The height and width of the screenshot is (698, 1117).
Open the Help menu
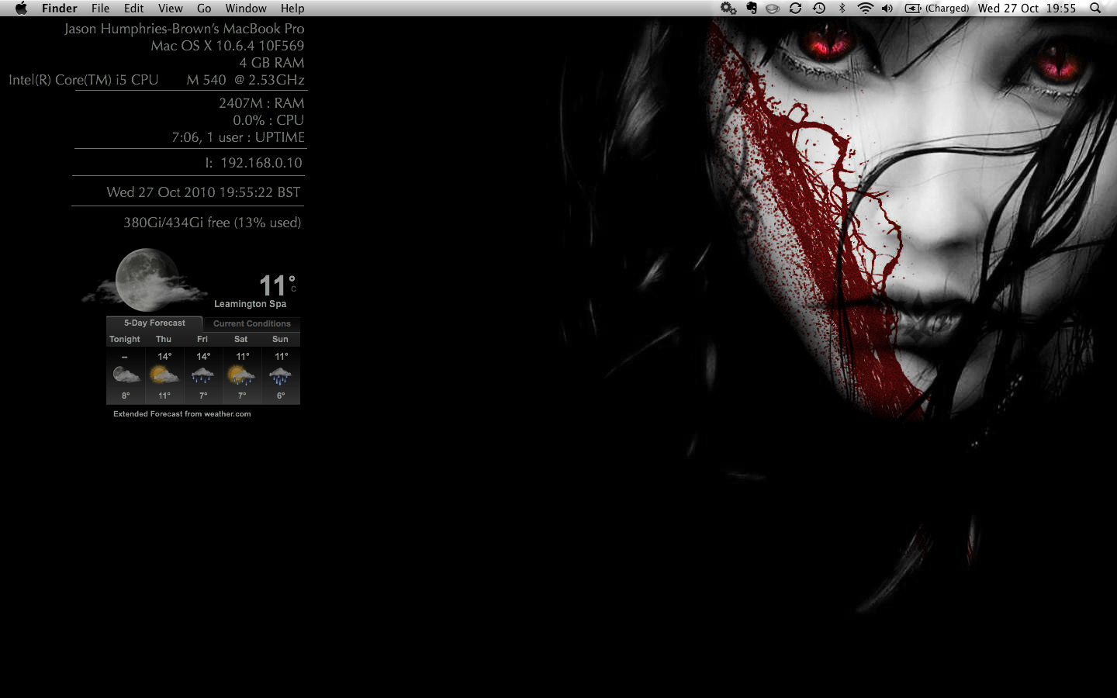pos(292,8)
